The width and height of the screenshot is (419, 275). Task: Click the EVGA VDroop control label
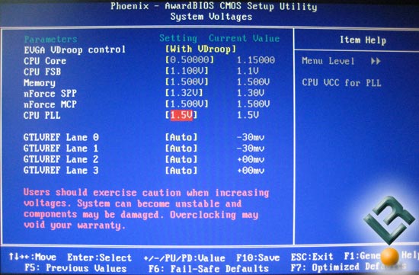tap(75, 50)
